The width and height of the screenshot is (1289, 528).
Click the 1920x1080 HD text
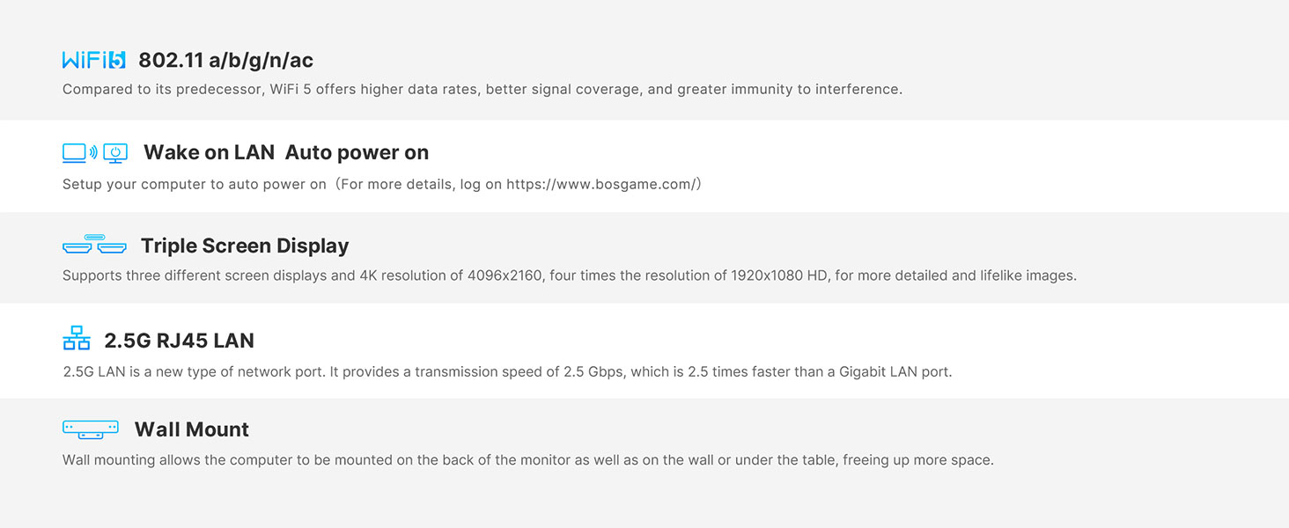[780, 276]
